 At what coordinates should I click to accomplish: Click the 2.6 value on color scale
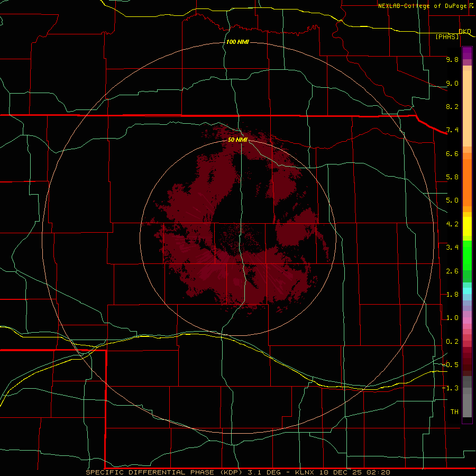pos(452,271)
